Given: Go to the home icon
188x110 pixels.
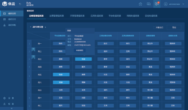Looking at the screenshot, I should (x=140, y=4).
